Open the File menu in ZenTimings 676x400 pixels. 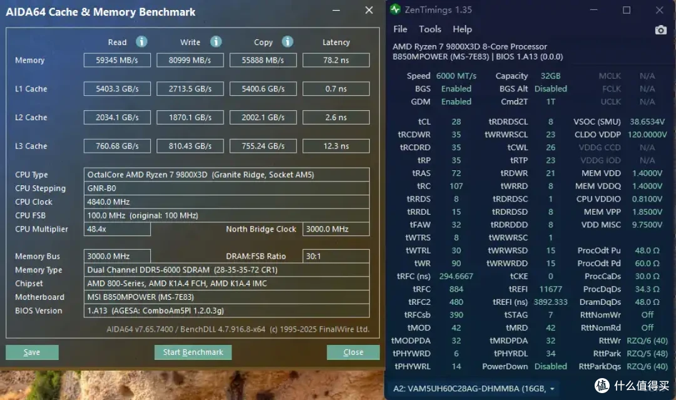400,29
